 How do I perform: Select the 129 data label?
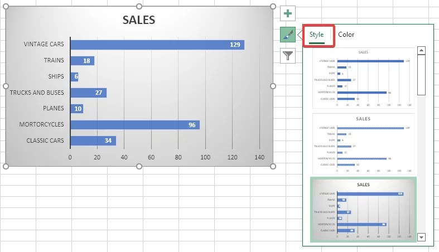click(x=235, y=45)
